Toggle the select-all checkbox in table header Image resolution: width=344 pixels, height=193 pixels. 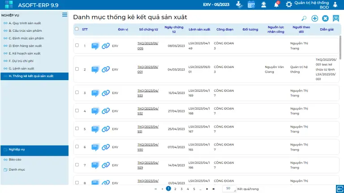(x=77, y=29)
